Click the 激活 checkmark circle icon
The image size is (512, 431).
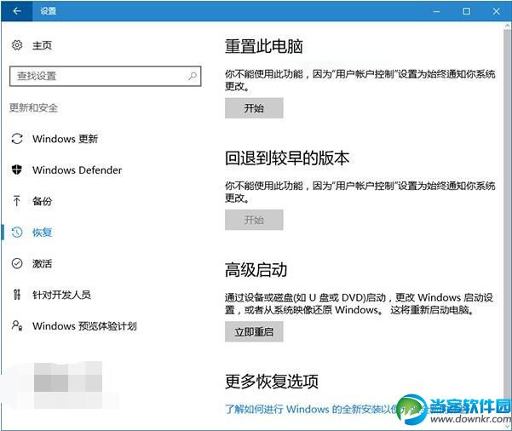point(17,263)
